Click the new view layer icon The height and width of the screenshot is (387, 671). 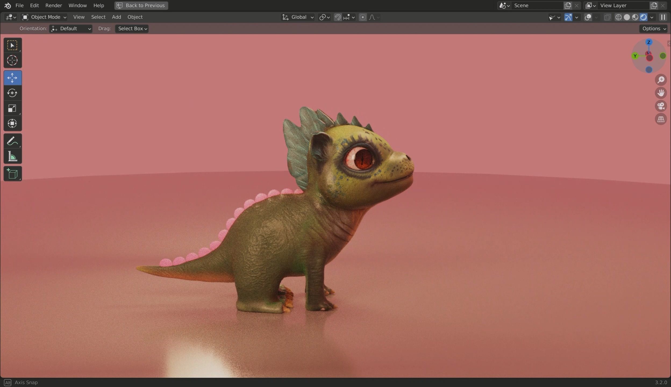(x=654, y=5)
